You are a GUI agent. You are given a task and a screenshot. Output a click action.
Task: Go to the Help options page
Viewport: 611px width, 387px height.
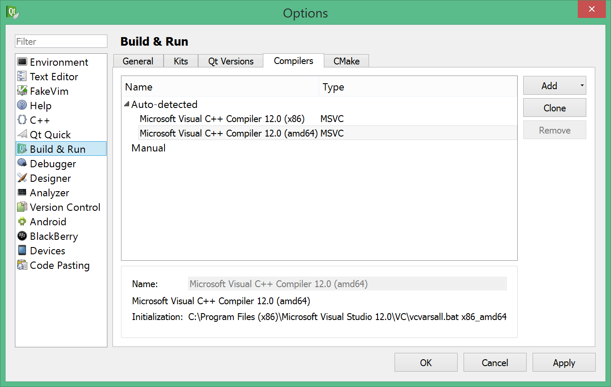(40, 106)
